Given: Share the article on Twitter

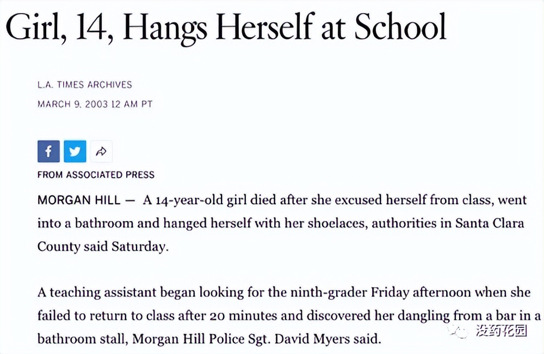Looking at the screenshot, I should [75, 151].
